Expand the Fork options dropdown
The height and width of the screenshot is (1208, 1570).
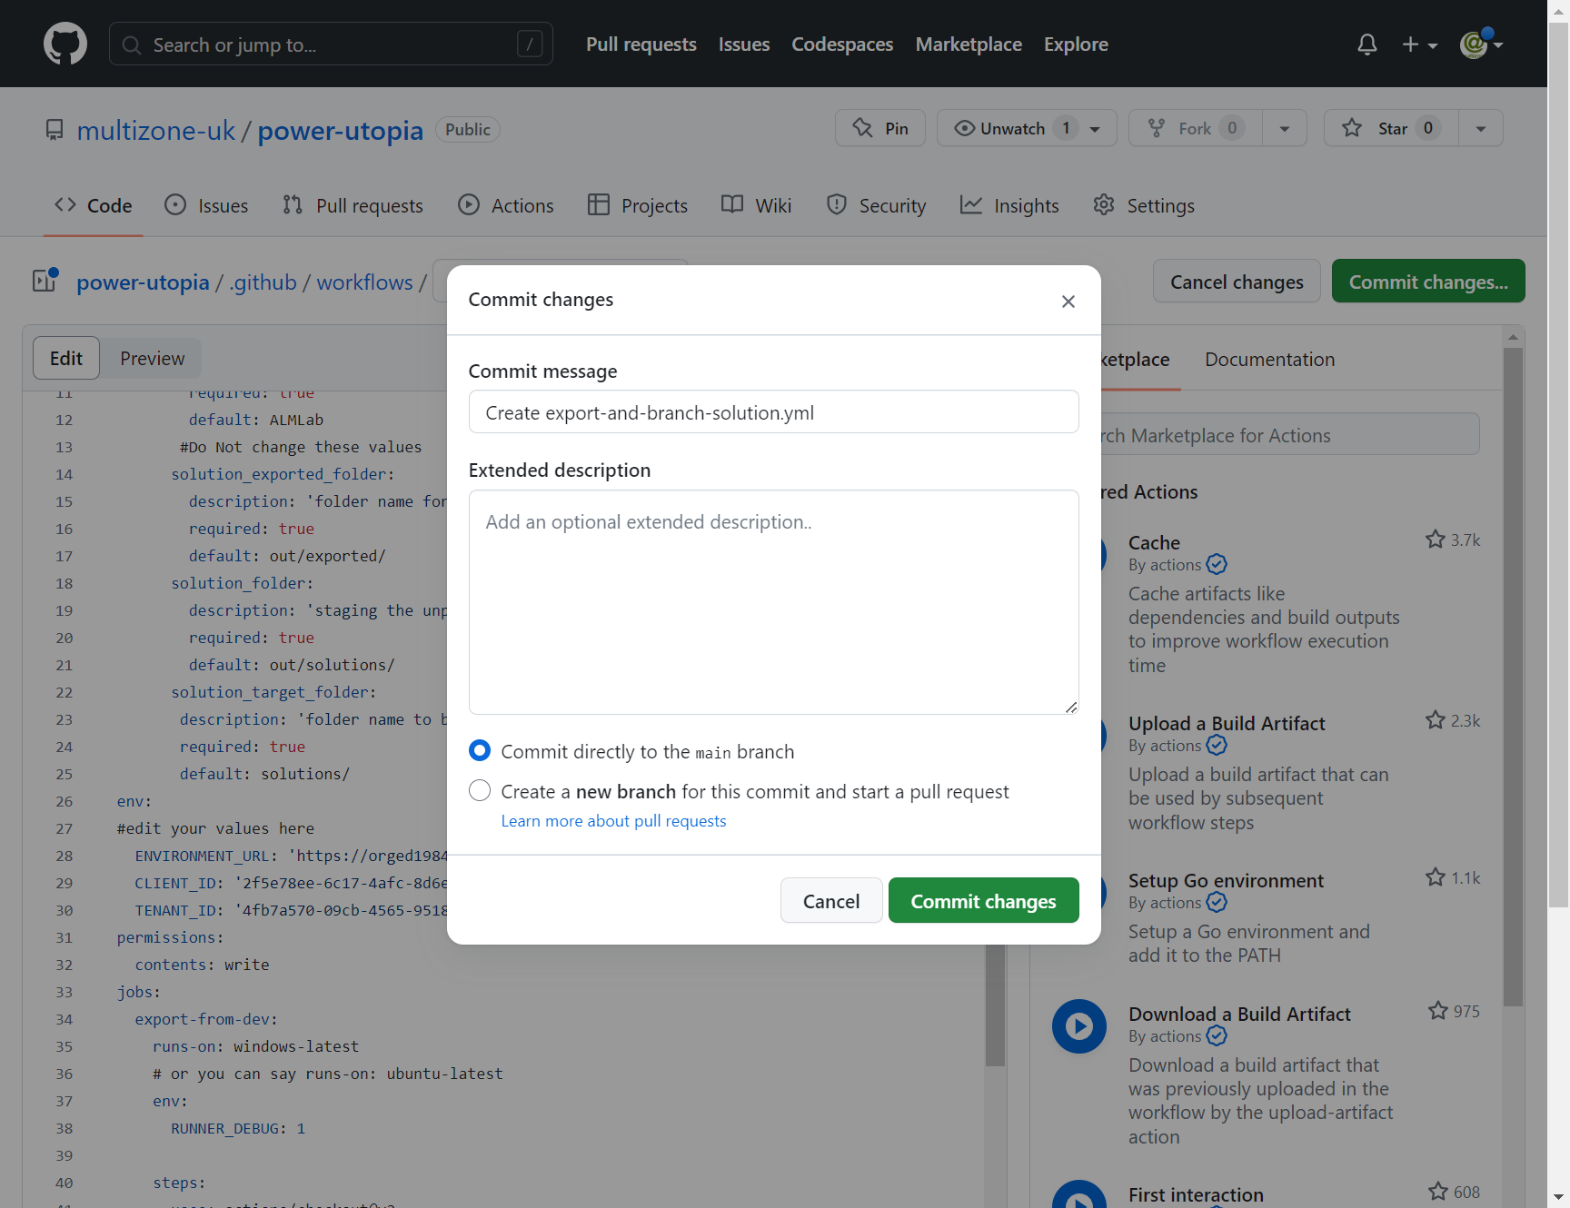1285,128
